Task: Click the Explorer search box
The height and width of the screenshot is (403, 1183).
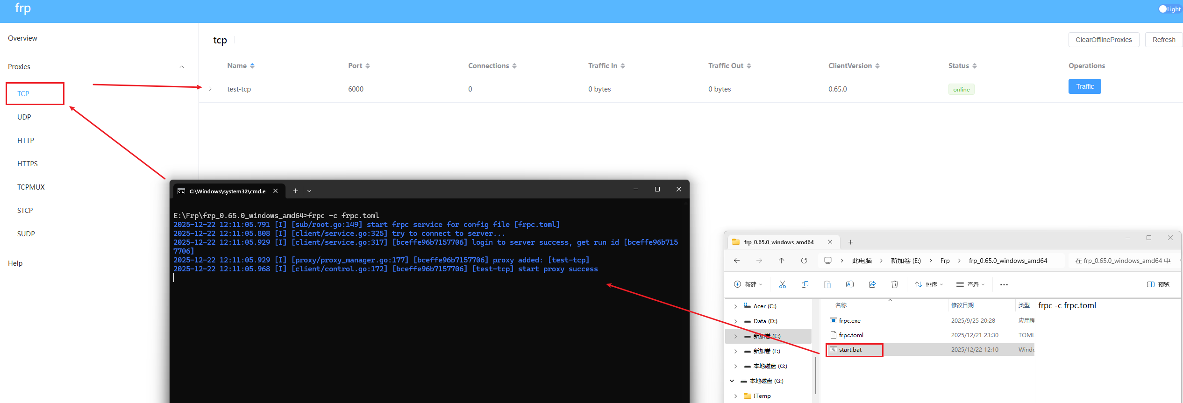Action: tap(1122, 261)
